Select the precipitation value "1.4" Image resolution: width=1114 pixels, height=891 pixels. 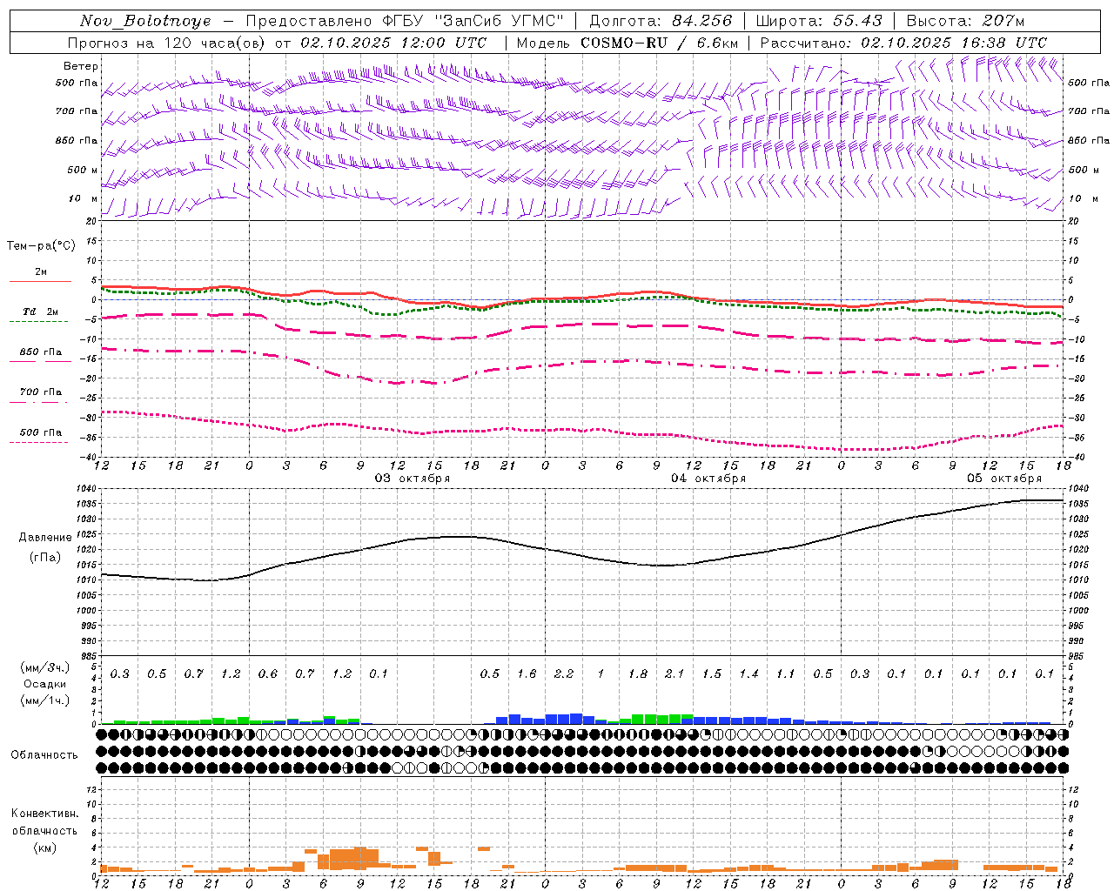point(748,673)
